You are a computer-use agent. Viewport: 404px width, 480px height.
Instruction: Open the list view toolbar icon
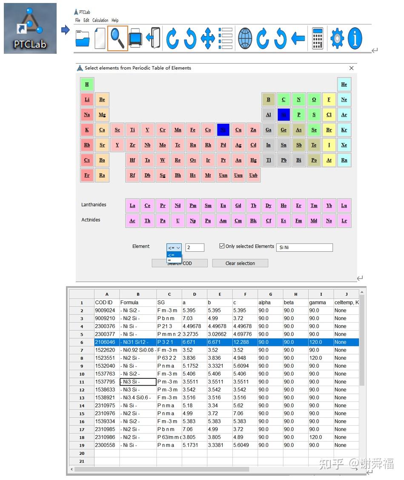coord(226,38)
